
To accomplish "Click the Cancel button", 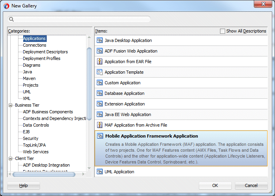I will coord(251,185).
